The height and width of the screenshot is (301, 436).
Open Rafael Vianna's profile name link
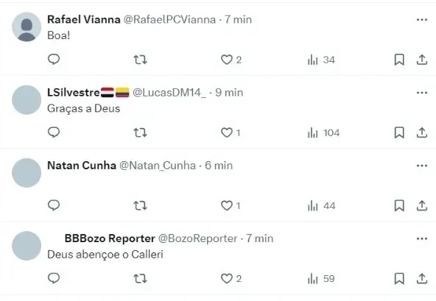pyautogui.click(x=84, y=19)
